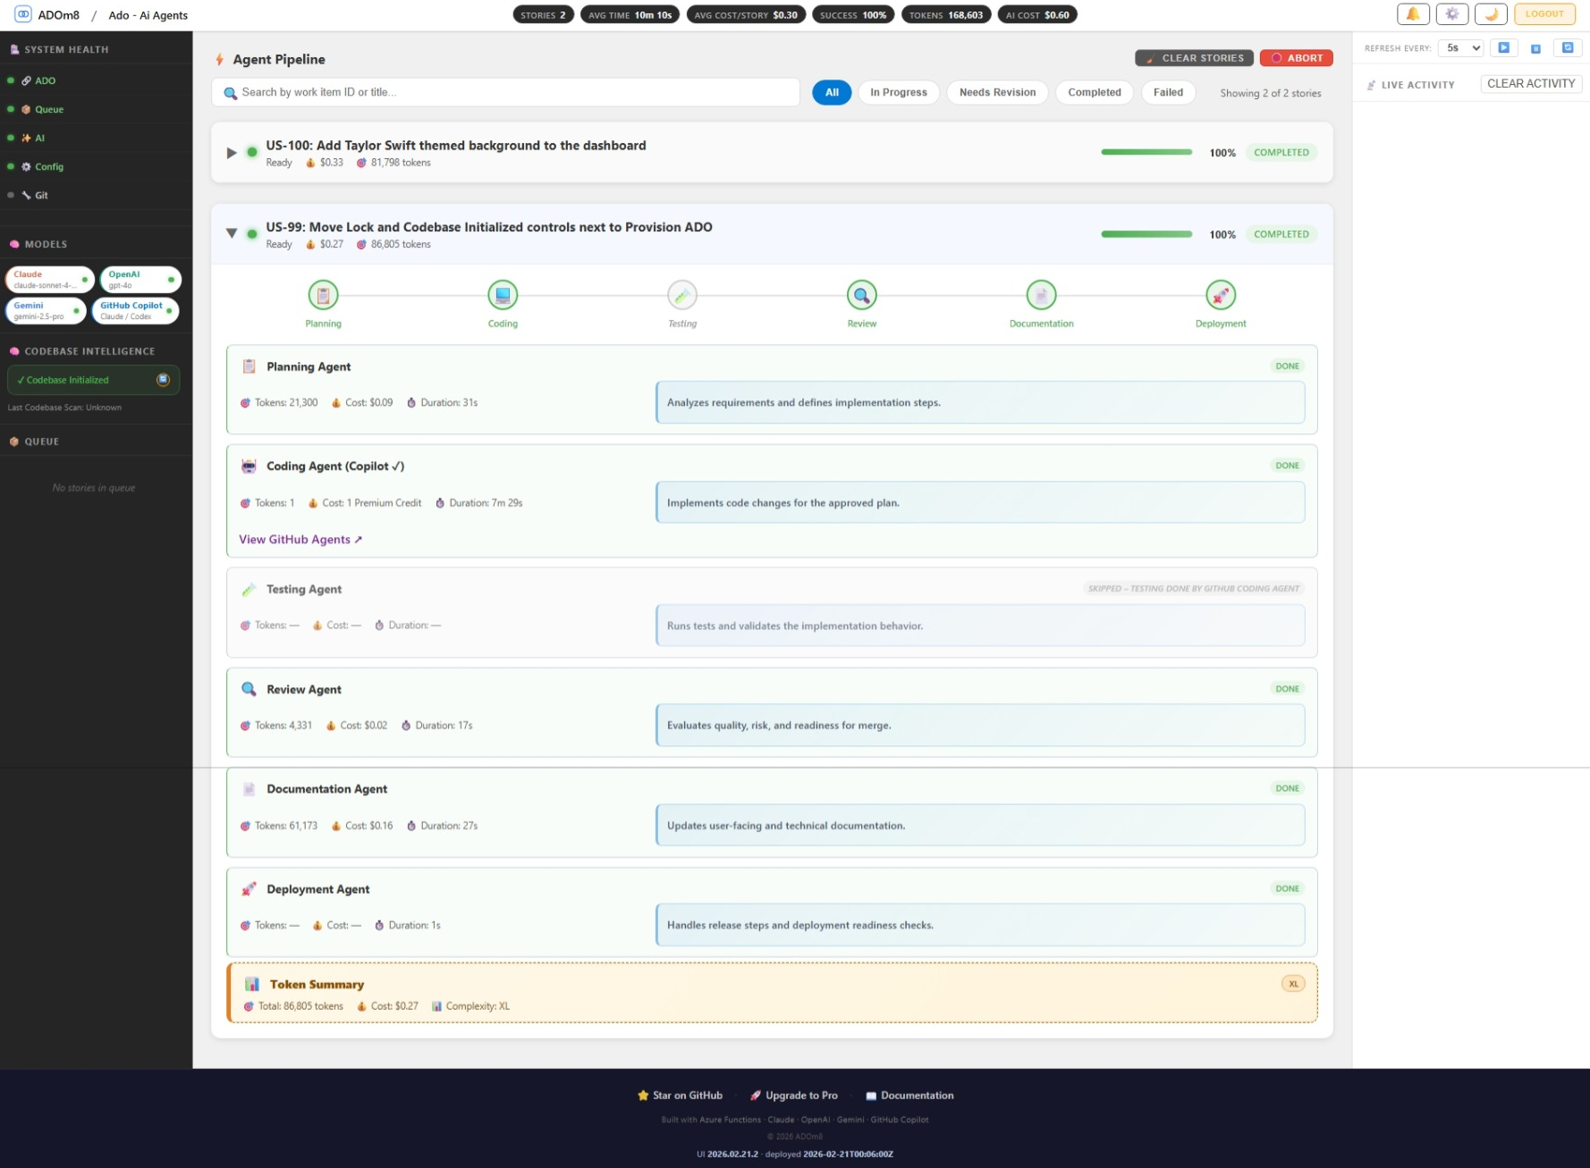Click the Deployment rocket icon in the pipeline
This screenshot has width=1590, height=1168.
[x=1220, y=295]
